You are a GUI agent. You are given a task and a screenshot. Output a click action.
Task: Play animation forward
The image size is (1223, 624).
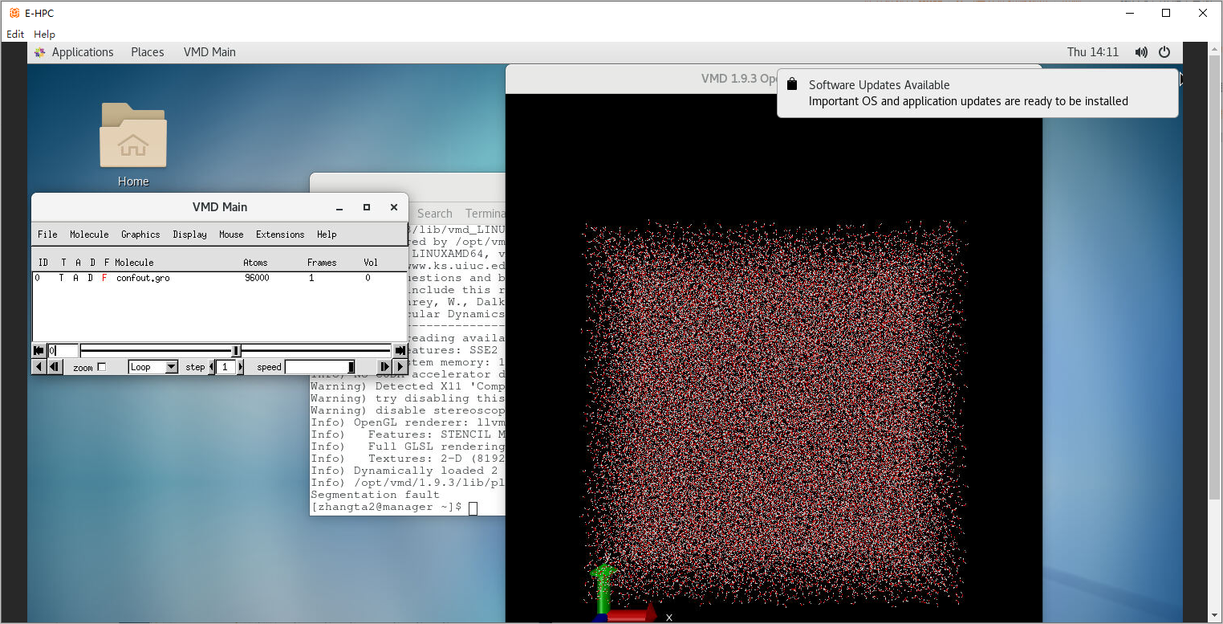click(x=400, y=367)
